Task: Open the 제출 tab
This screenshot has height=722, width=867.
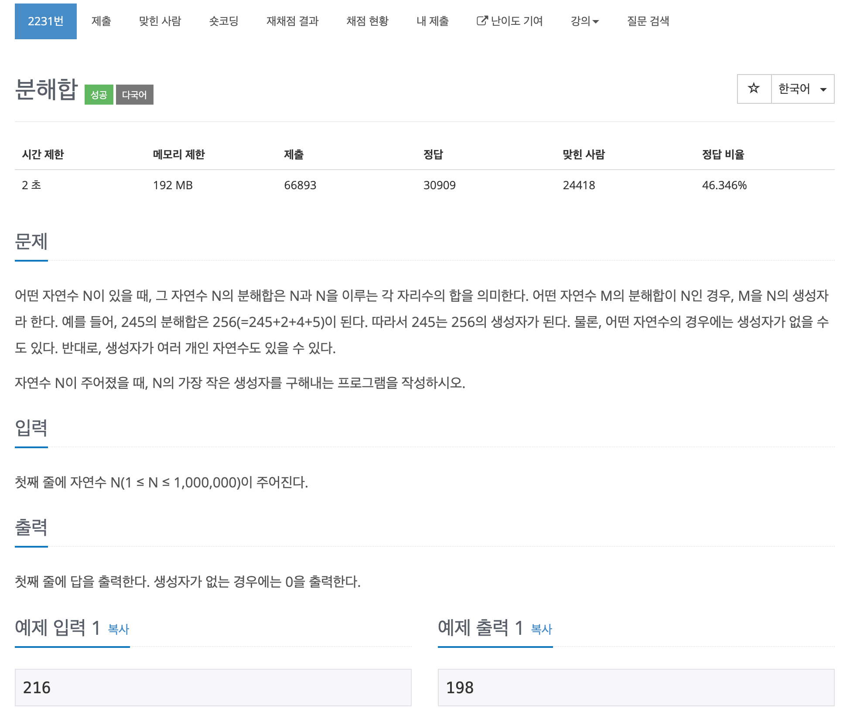Action: [101, 21]
